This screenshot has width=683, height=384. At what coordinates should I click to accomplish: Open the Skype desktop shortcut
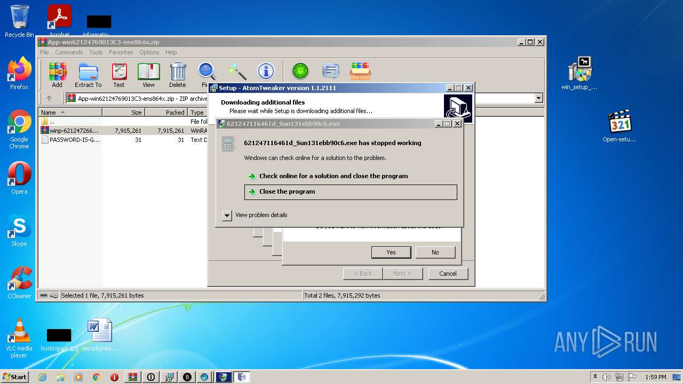click(x=19, y=230)
